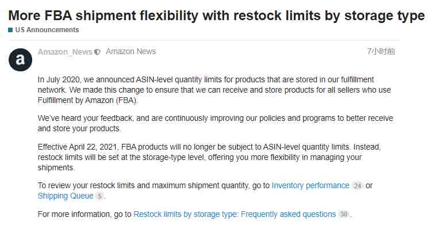Open the Amazon_News username profile
433x225 pixels.
click(x=65, y=52)
